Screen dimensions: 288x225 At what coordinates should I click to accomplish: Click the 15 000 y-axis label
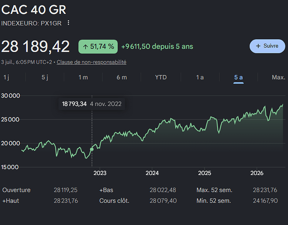[x=10, y=167]
